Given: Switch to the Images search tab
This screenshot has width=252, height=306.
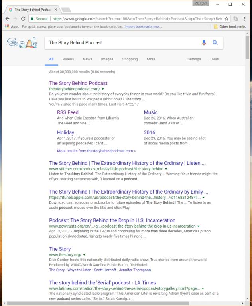Looking at the screenshot, I should tap(107, 59).
